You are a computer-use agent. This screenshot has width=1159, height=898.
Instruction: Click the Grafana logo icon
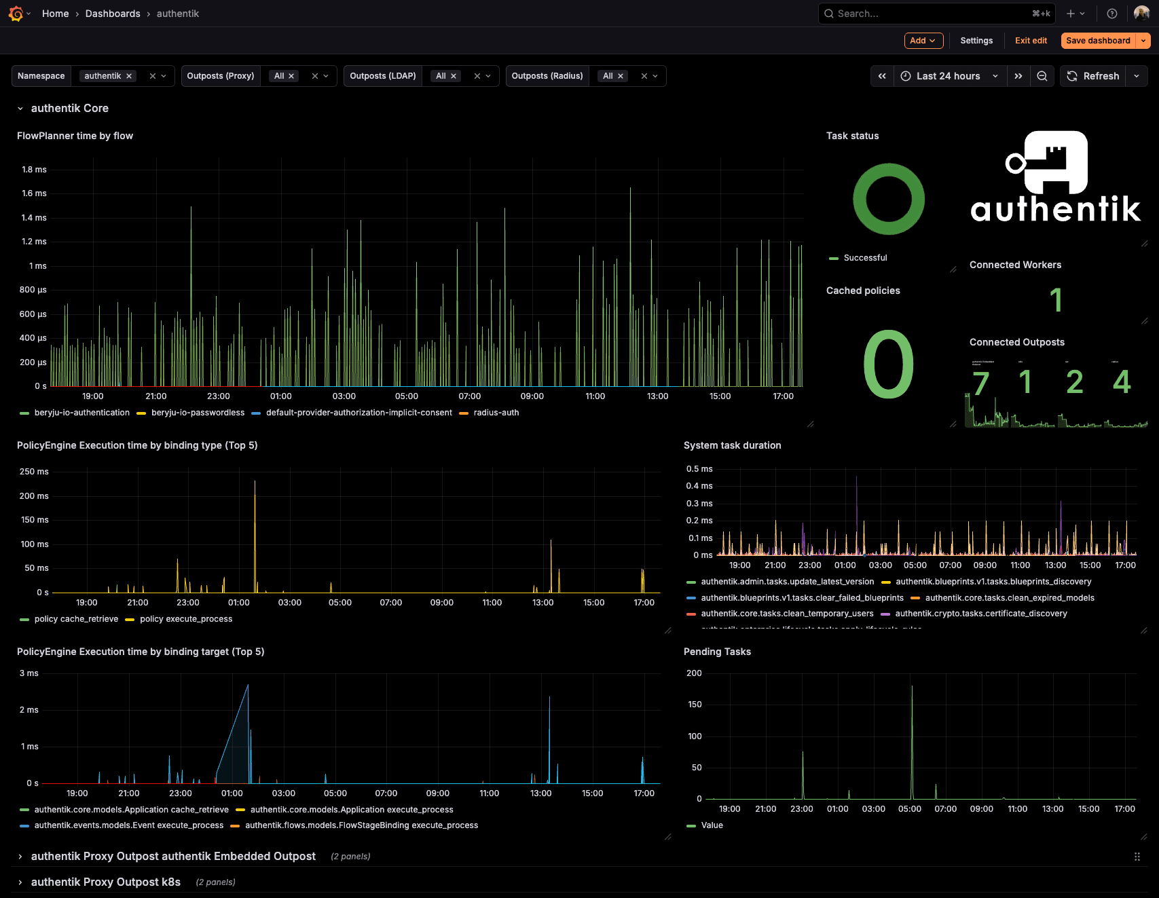coord(16,14)
